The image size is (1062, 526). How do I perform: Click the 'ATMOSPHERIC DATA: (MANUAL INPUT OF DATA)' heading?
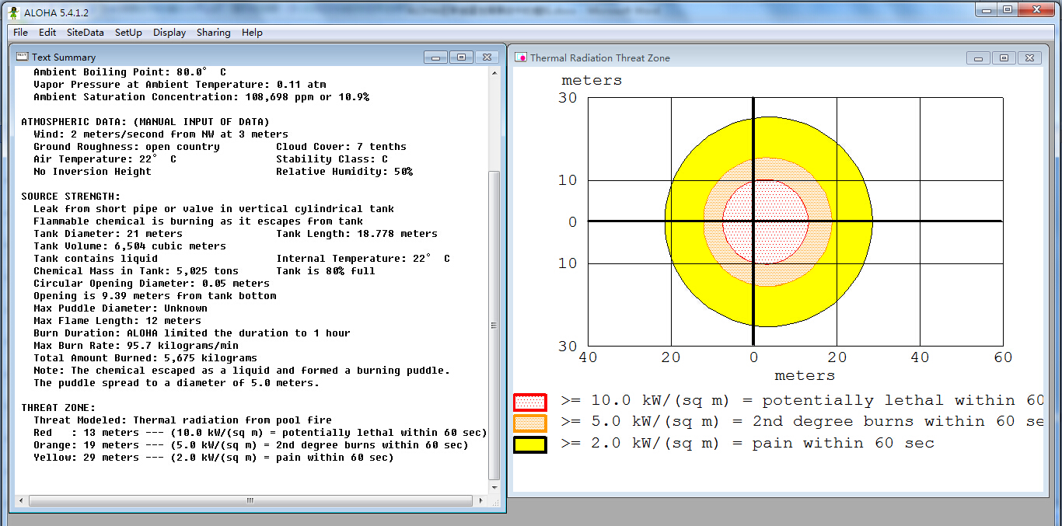tap(145, 122)
